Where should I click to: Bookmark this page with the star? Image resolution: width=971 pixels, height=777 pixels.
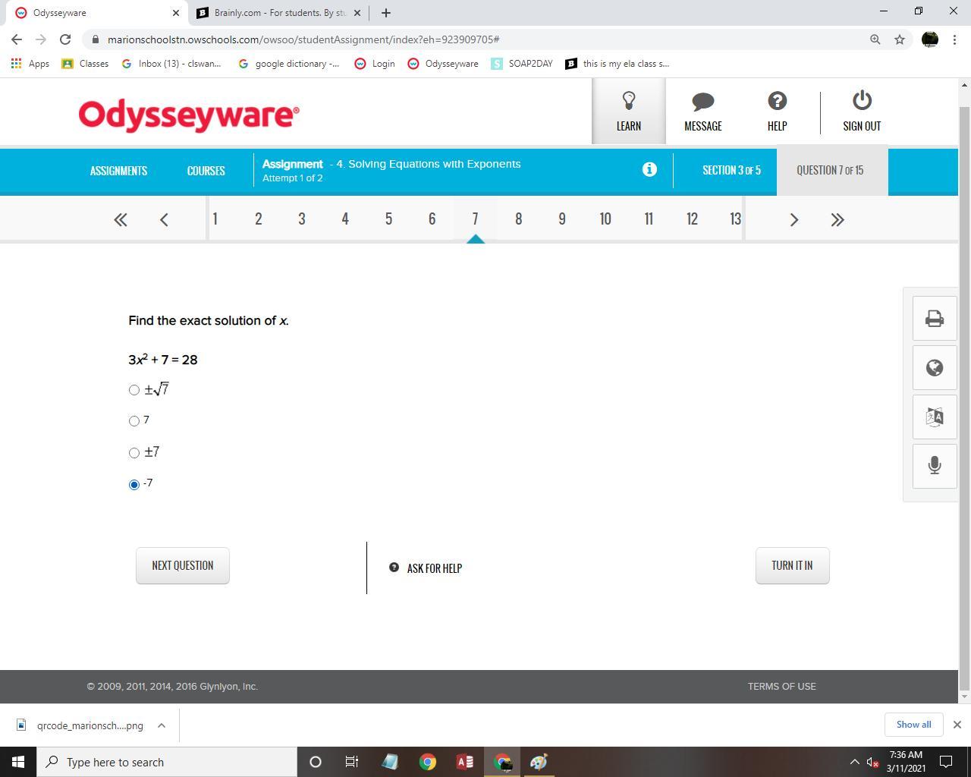[x=900, y=39]
